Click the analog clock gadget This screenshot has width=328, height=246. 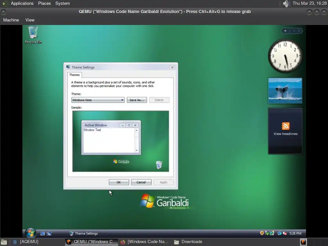click(285, 56)
